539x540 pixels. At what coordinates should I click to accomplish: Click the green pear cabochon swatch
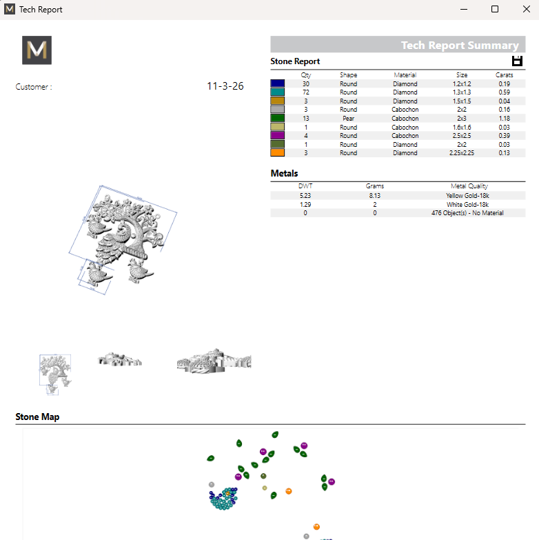pos(277,119)
